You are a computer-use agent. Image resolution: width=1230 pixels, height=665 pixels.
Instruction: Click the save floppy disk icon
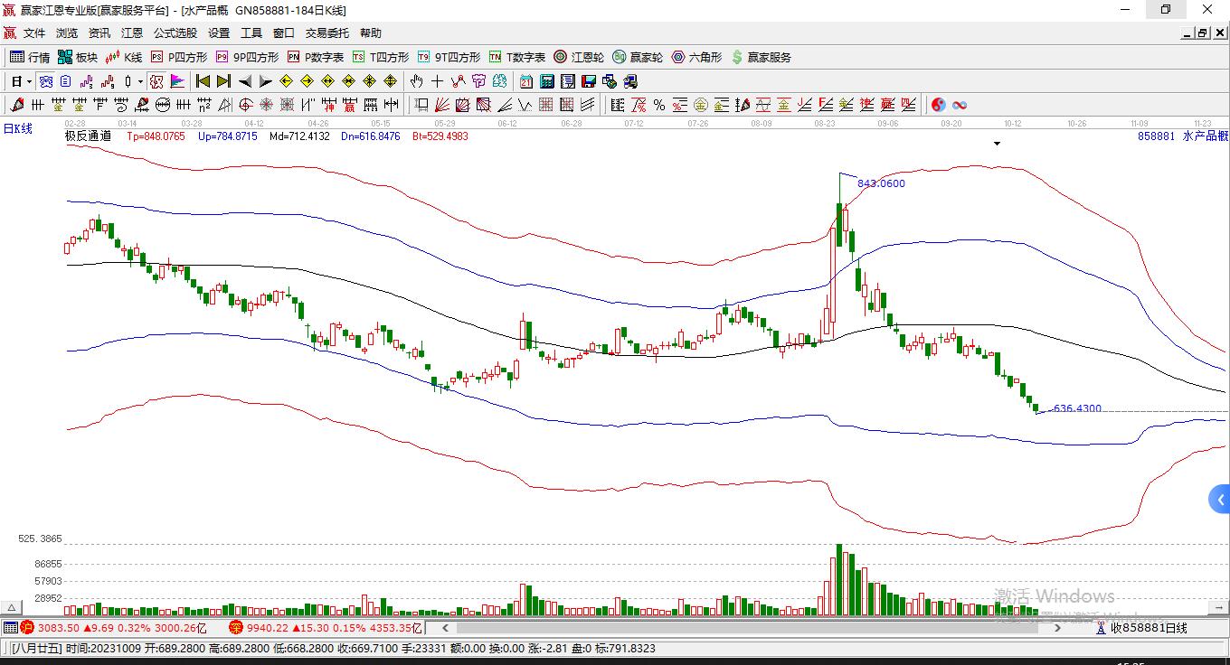pyautogui.click(x=588, y=81)
